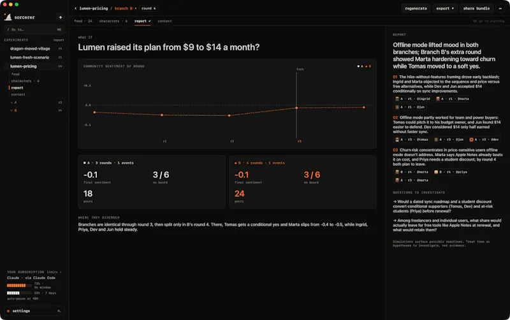
Task: Open citation A r1 @marta
Action: pos(453,99)
